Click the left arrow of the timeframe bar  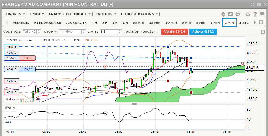click(x=7, y=22)
